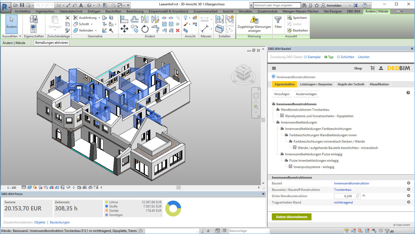The height and width of the screenshot is (234, 415).
Task: Click the Daten übernehmen button
Action: point(292,217)
